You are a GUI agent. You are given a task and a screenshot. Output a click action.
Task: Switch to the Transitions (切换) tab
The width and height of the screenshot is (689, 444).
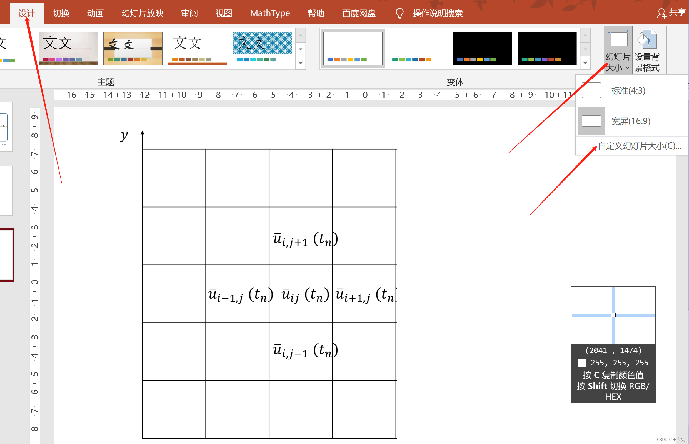tap(61, 13)
